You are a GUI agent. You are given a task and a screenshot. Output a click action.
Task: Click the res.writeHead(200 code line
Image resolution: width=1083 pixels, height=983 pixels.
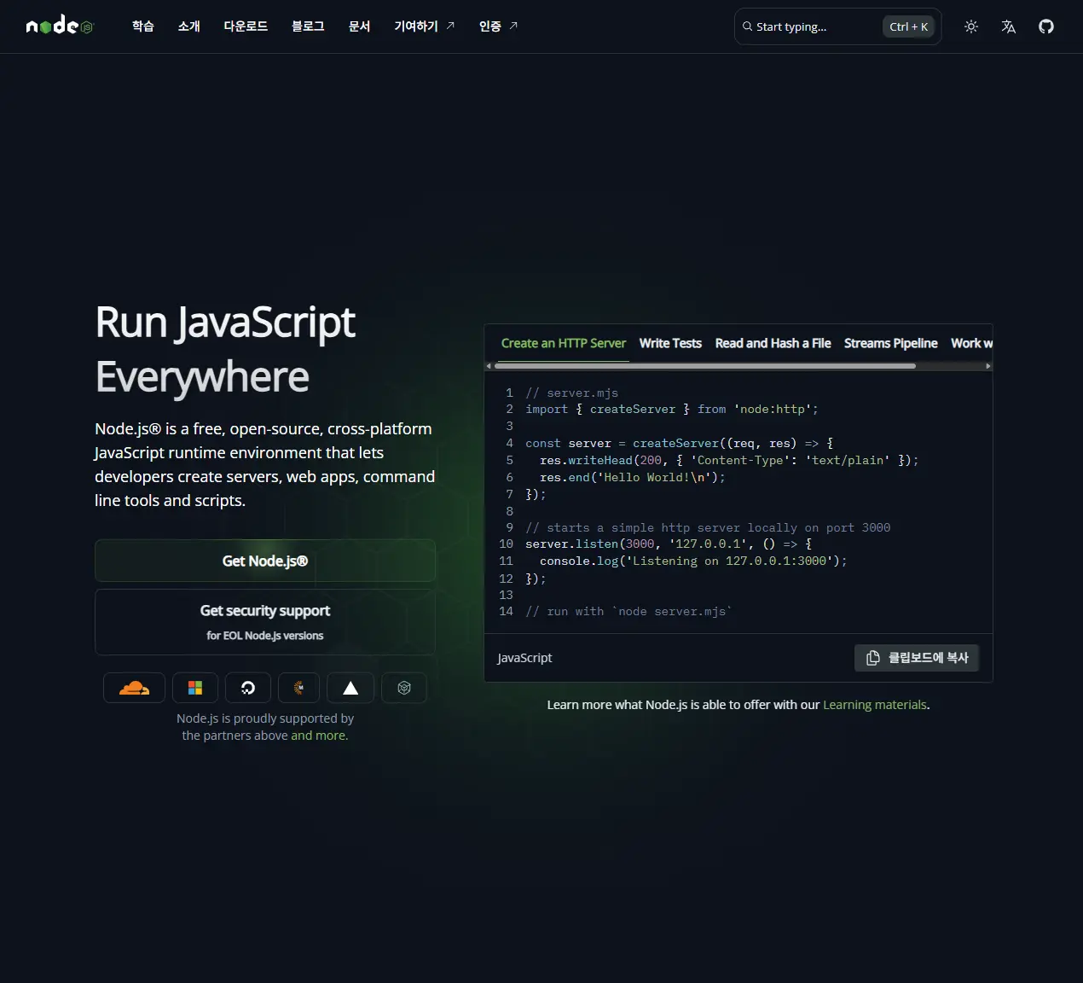coord(729,460)
